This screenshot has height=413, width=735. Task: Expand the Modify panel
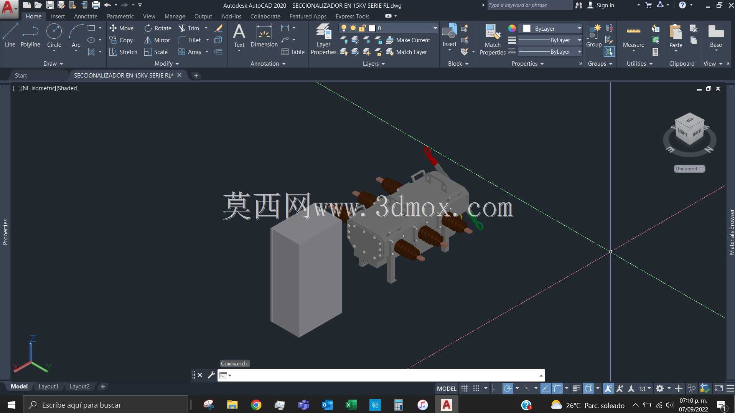[x=166, y=64]
